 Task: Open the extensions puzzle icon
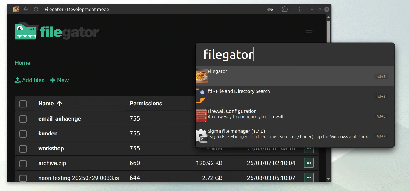click(x=284, y=9)
